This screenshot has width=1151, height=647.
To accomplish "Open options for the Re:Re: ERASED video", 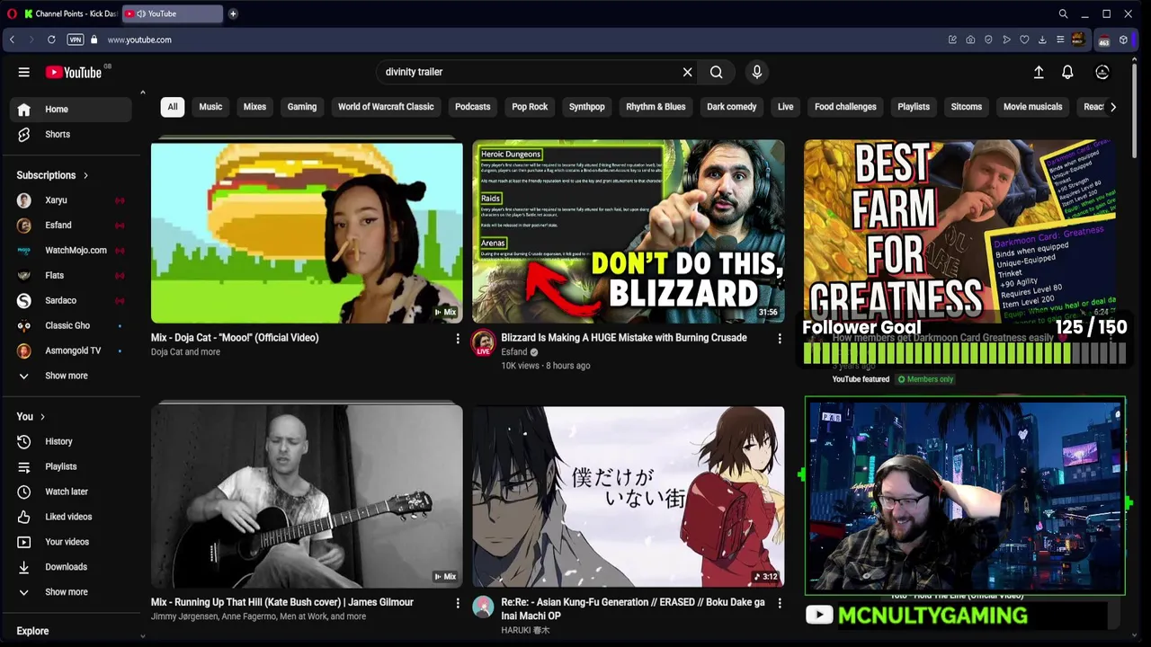I will pyautogui.click(x=780, y=603).
